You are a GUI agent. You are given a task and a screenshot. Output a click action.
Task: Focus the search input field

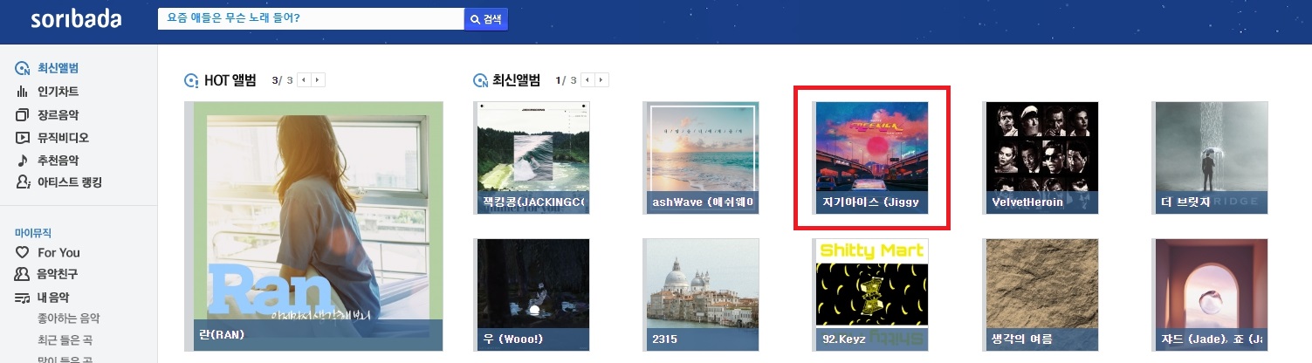point(310,19)
